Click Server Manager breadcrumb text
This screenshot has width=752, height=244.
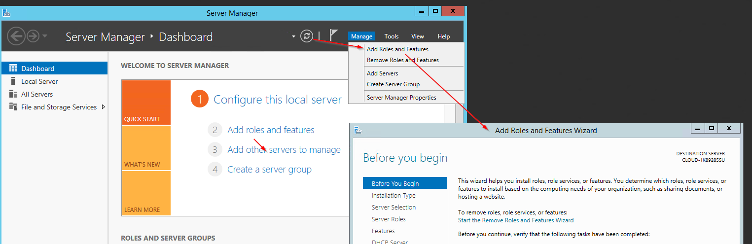[x=105, y=37]
